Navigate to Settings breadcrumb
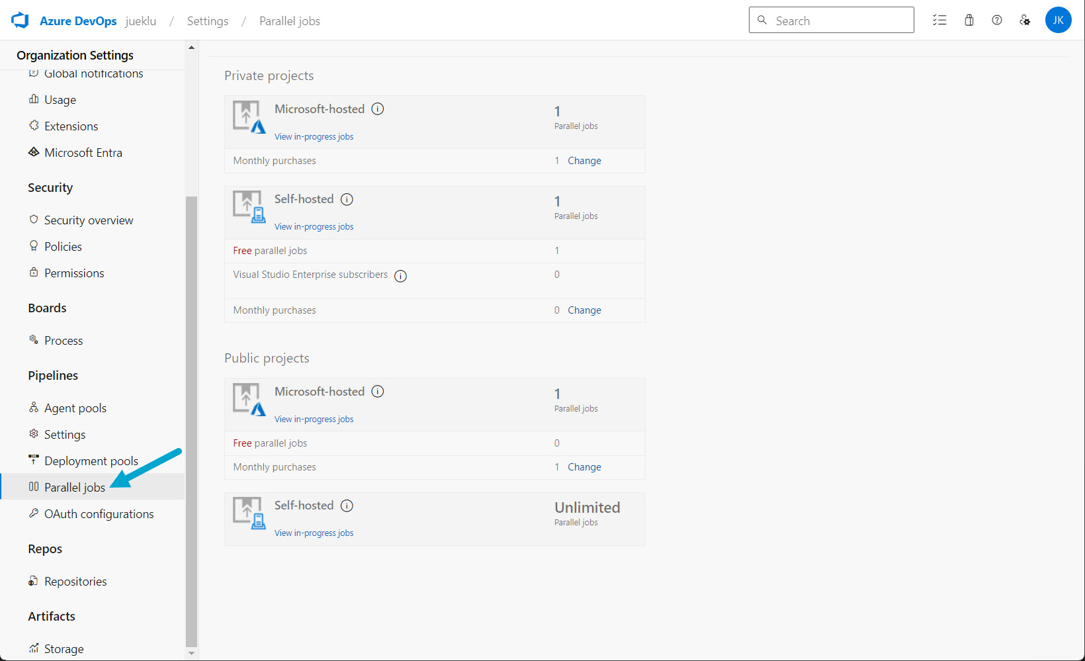1085x661 pixels. [x=207, y=21]
